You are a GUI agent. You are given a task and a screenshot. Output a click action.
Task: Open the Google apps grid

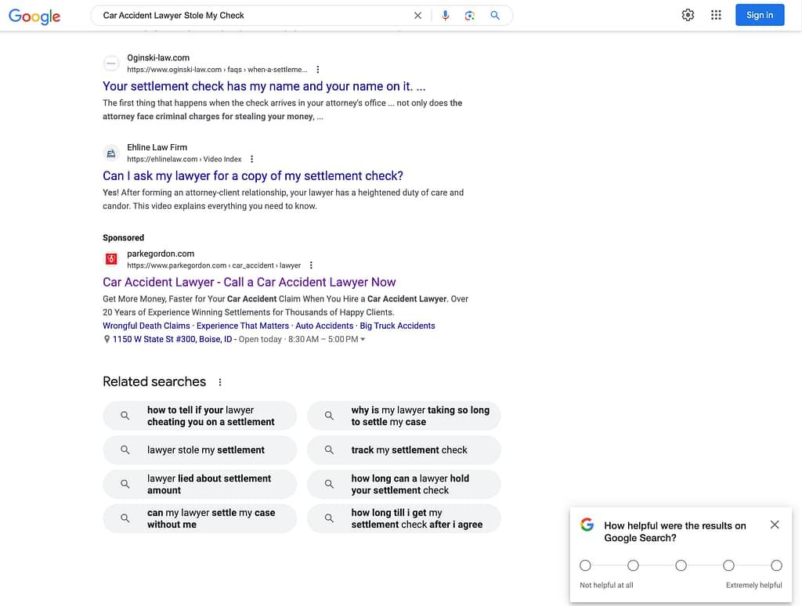(x=716, y=15)
